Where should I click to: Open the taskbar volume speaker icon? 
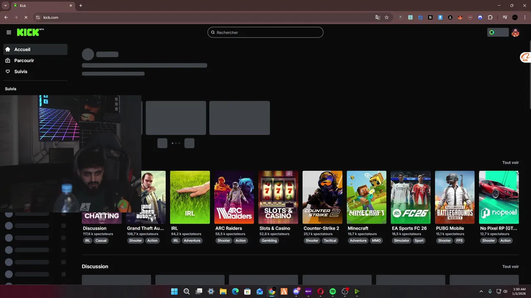pos(506,291)
